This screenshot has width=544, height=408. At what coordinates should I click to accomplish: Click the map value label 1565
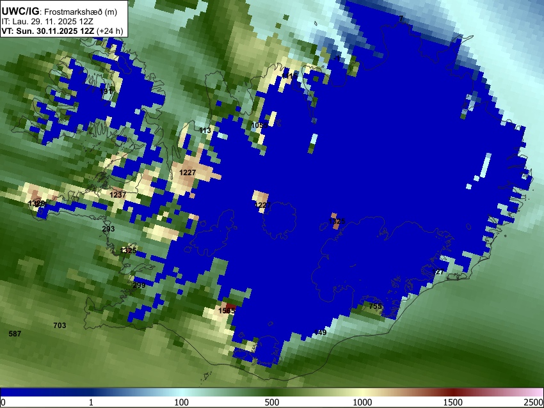tap(227, 311)
